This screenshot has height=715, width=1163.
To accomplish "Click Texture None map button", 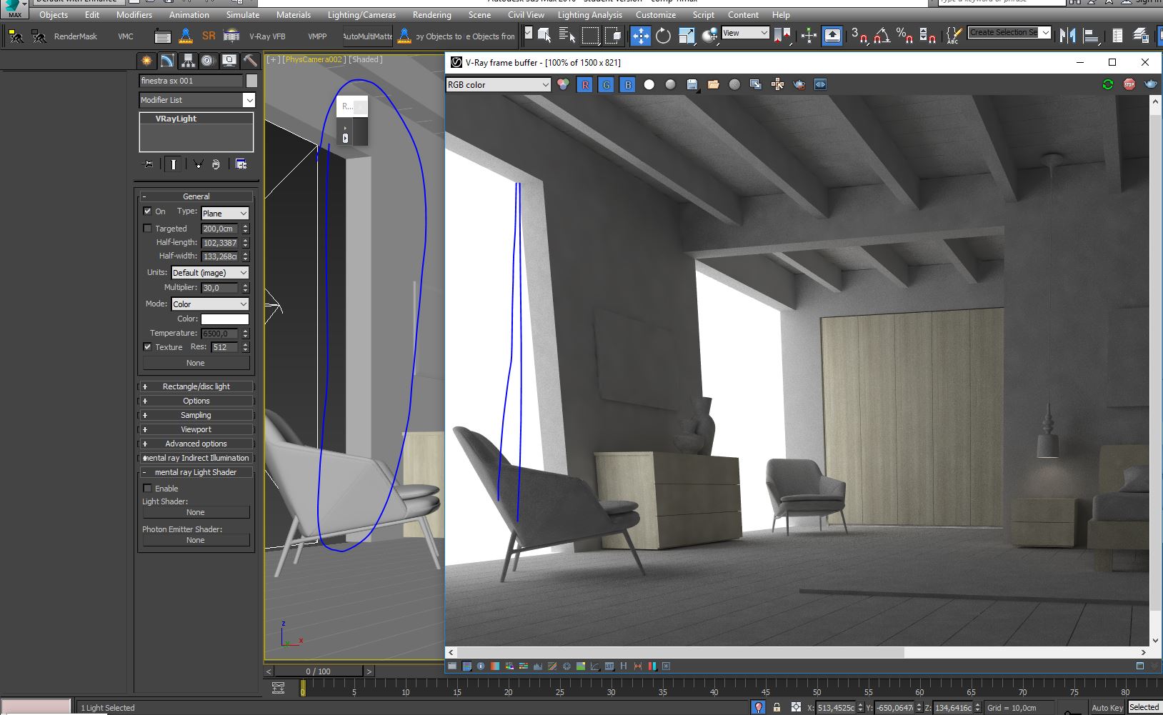I will click(x=196, y=363).
